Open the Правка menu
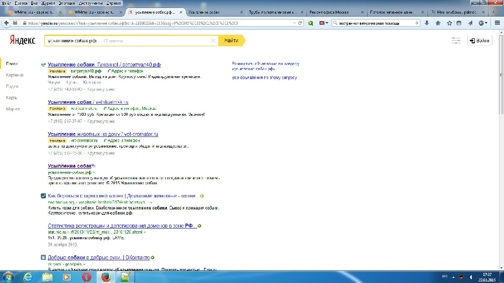This screenshot has width=504, height=283. [x=21, y=3]
